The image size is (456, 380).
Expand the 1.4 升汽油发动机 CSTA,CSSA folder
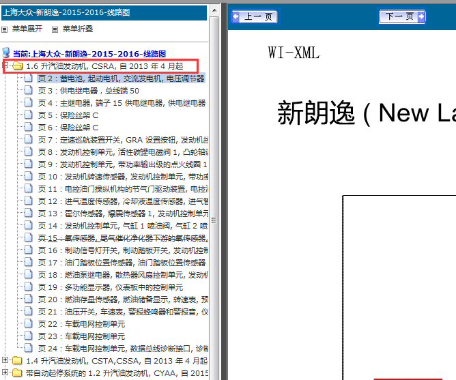click(x=5, y=360)
